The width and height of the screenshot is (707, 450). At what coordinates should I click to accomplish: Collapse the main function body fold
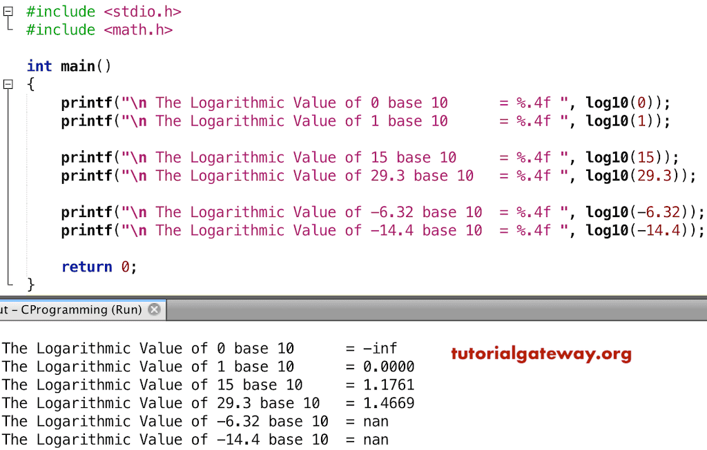(x=7, y=84)
